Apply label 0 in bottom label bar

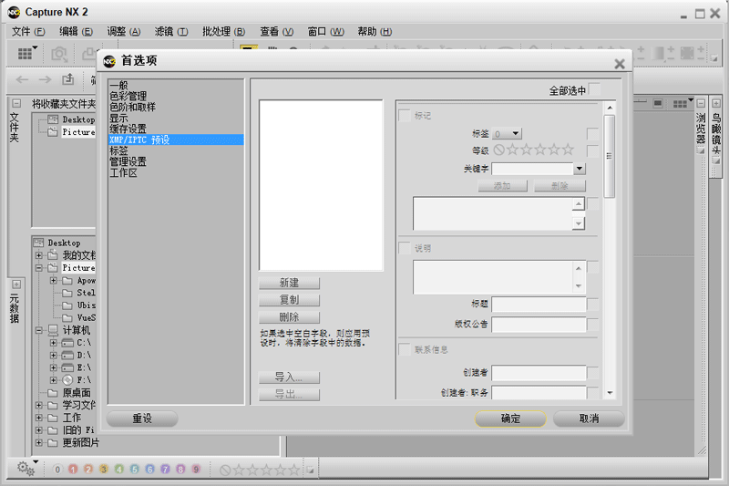(x=57, y=470)
